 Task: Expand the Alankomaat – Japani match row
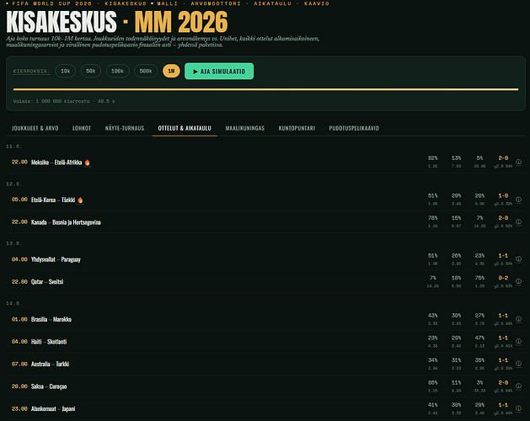point(265,408)
